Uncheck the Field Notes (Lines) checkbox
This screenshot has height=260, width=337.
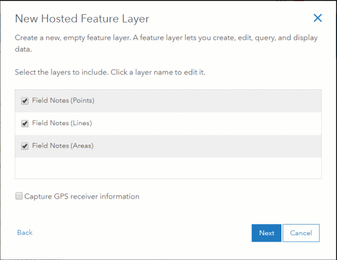[25, 123]
